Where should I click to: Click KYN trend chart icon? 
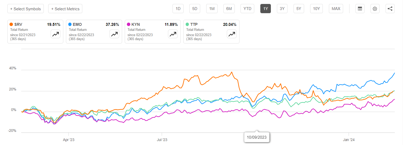click(x=173, y=34)
